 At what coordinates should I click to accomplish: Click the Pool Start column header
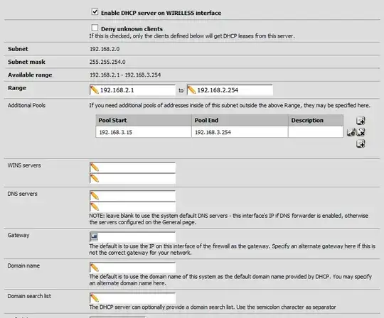[x=144, y=120]
